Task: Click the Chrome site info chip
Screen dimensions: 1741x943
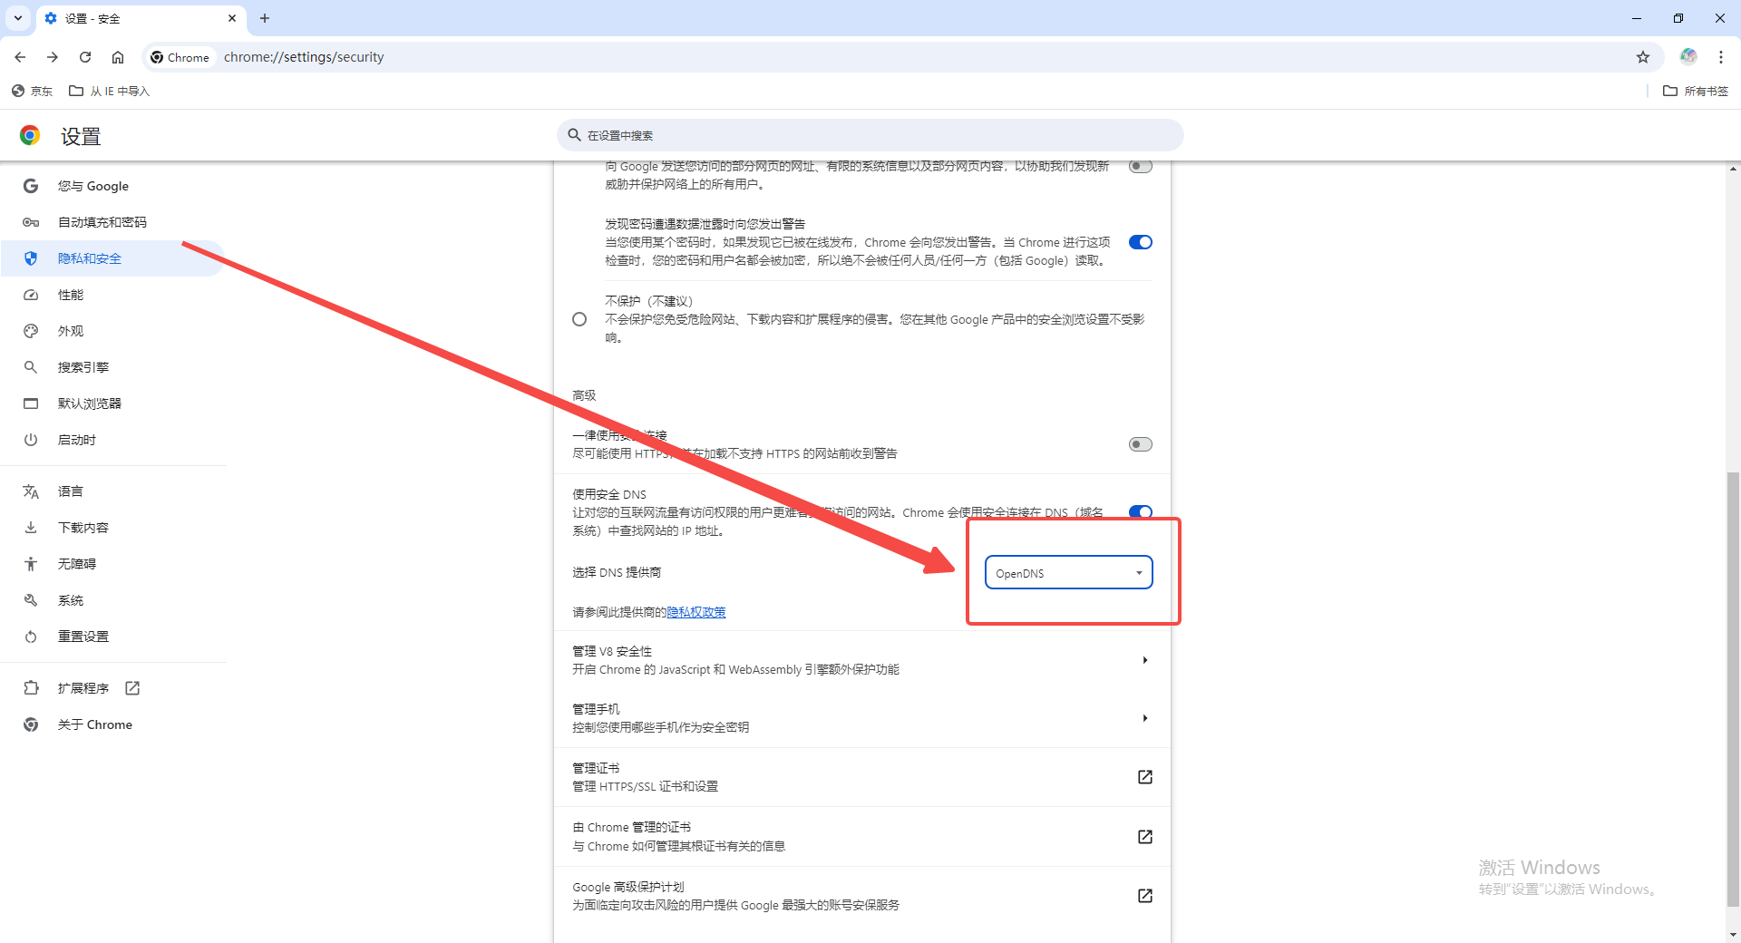Action: (x=180, y=57)
